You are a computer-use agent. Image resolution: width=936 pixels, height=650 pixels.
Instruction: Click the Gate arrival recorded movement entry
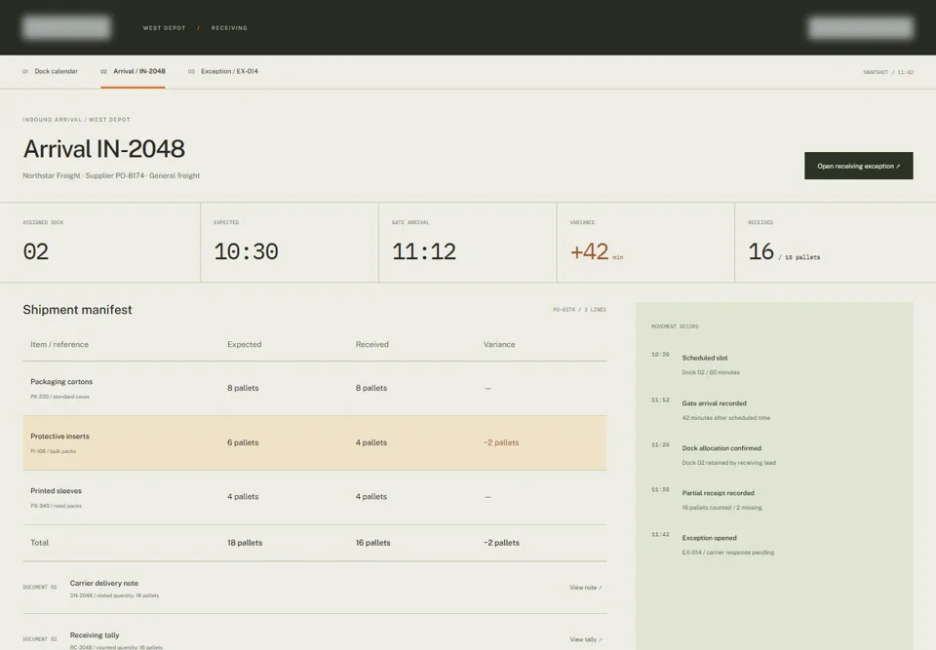(x=714, y=403)
